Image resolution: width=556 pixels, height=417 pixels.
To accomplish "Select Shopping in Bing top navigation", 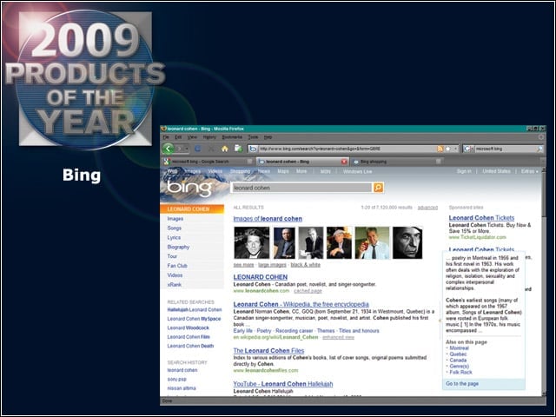I will pos(240,171).
